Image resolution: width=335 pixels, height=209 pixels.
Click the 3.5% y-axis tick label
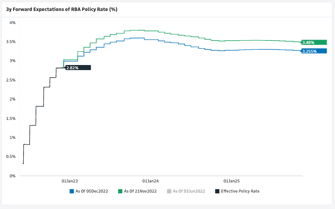coord(11,42)
